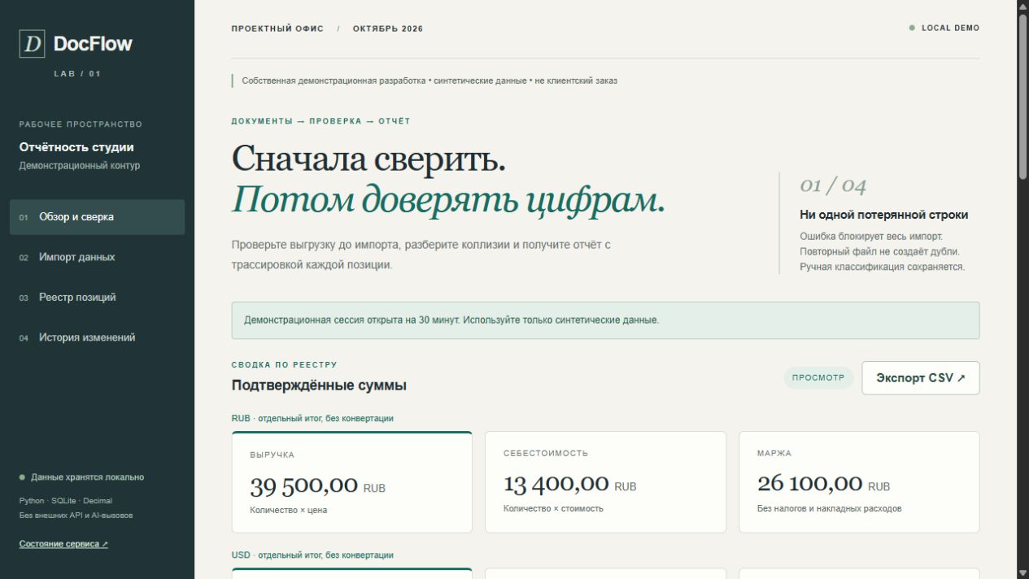The image size is (1029, 579).
Task: Click the Отчётность студии workspace title
Action: tap(76, 147)
